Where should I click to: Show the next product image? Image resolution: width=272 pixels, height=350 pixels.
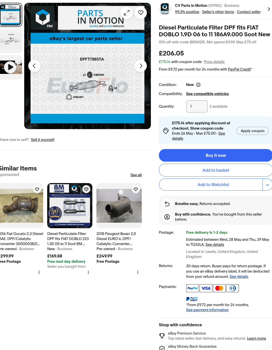pyautogui.click(x=141, y=66)
